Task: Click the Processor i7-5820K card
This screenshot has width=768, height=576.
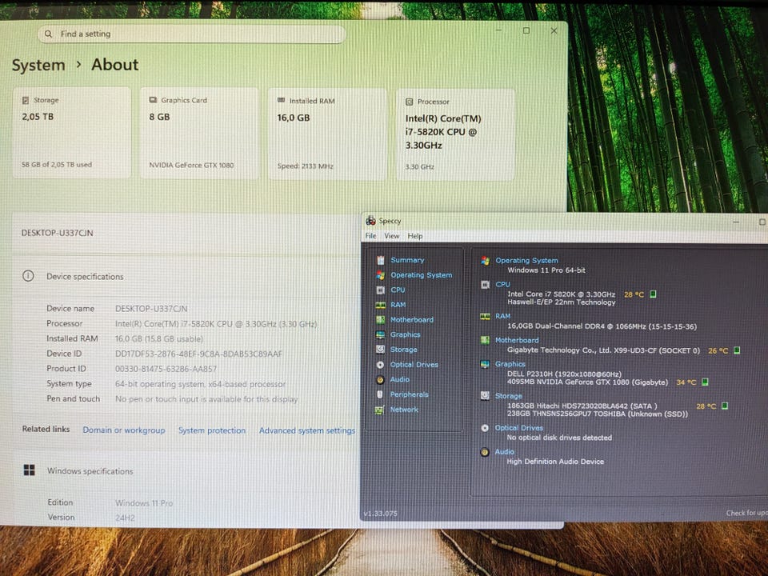Action: pos(455,134)
